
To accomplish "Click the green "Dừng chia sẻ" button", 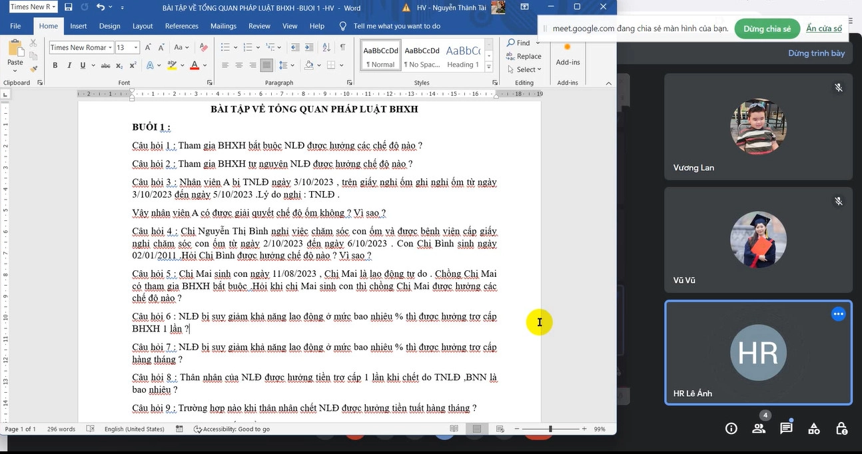I will [767, 29].
